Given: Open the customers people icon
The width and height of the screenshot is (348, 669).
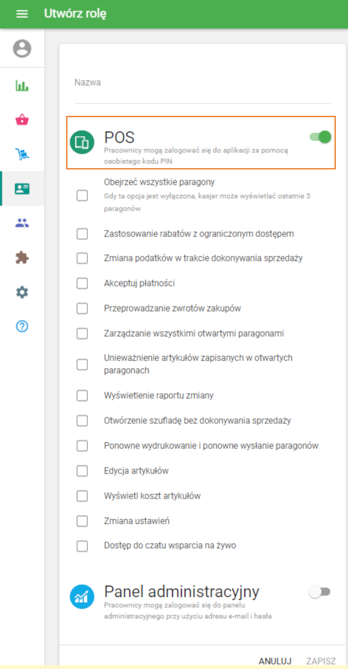Looking at the screenshot, I should click(22, 223).
